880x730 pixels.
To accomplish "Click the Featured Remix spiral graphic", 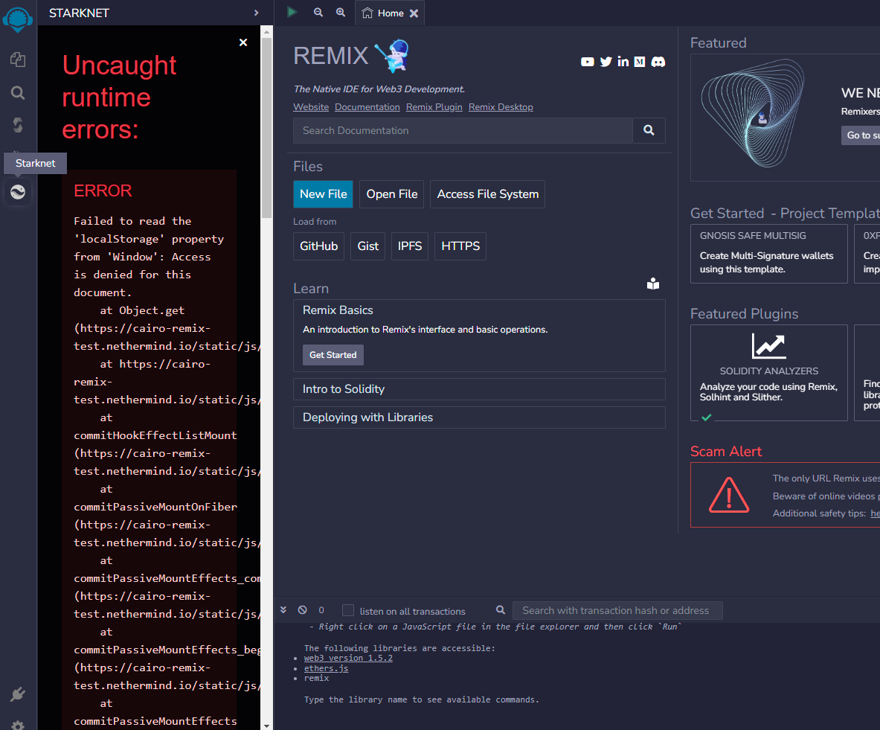I will 753,114.
